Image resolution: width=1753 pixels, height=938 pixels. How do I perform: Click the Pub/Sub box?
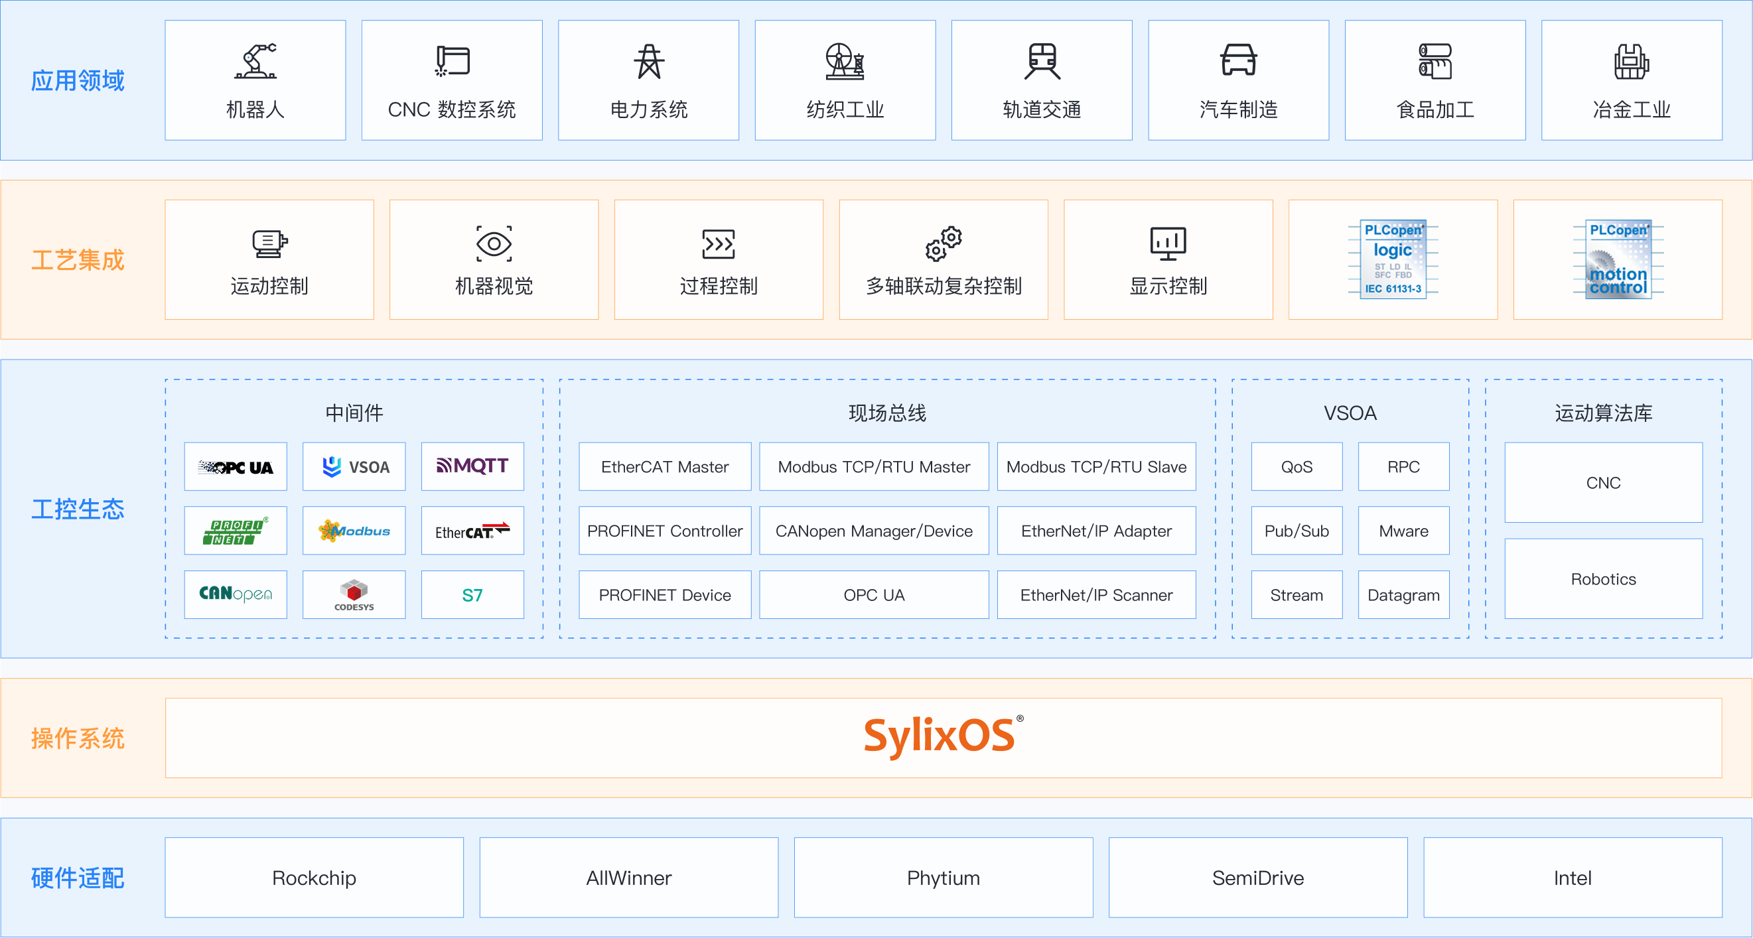[1297, 531]
